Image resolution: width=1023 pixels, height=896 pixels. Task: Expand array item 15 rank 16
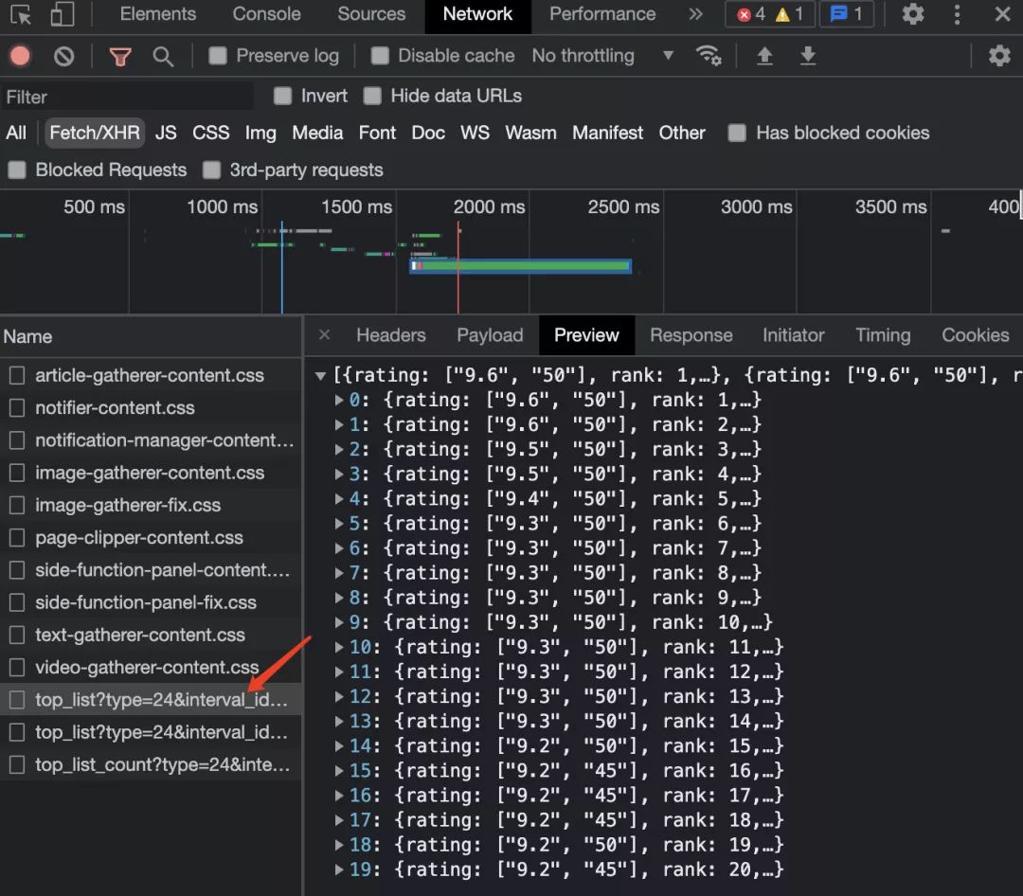(x=339, y=770)
